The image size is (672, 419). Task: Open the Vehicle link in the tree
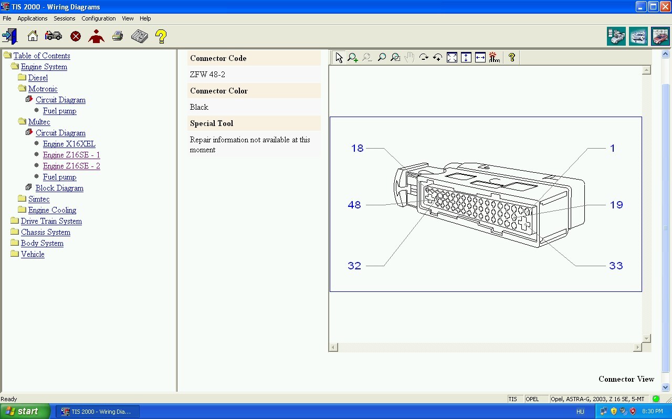pos(33,254)
